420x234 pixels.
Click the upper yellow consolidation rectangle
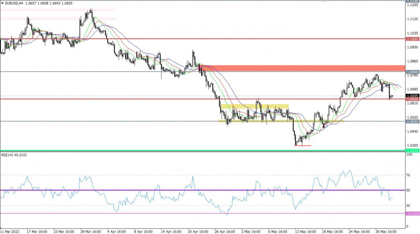pyautogui.click(x=254, y=106)
